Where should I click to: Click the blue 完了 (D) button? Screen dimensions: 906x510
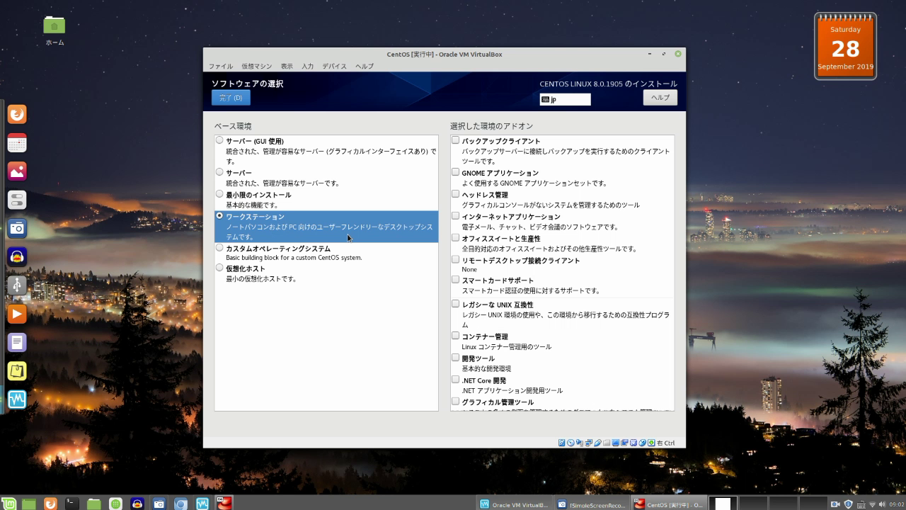[231, 98]
